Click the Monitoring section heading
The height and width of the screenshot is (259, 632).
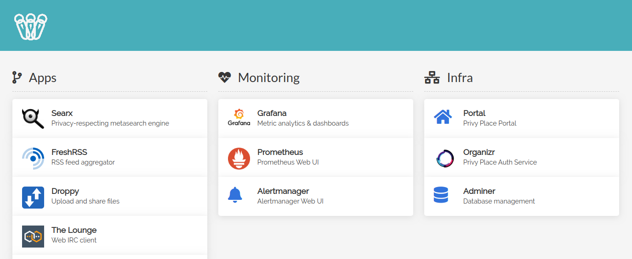point(269,77)
